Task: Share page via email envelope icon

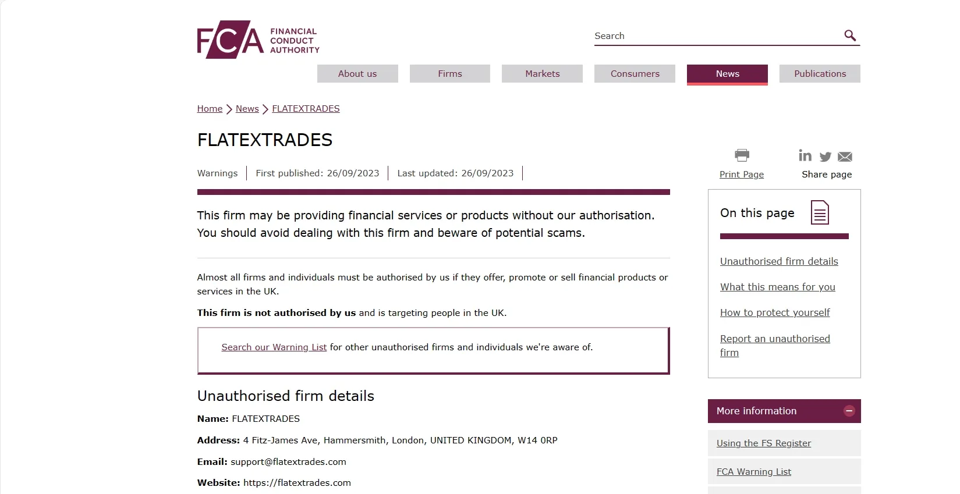Action: (x=845, y=157)
